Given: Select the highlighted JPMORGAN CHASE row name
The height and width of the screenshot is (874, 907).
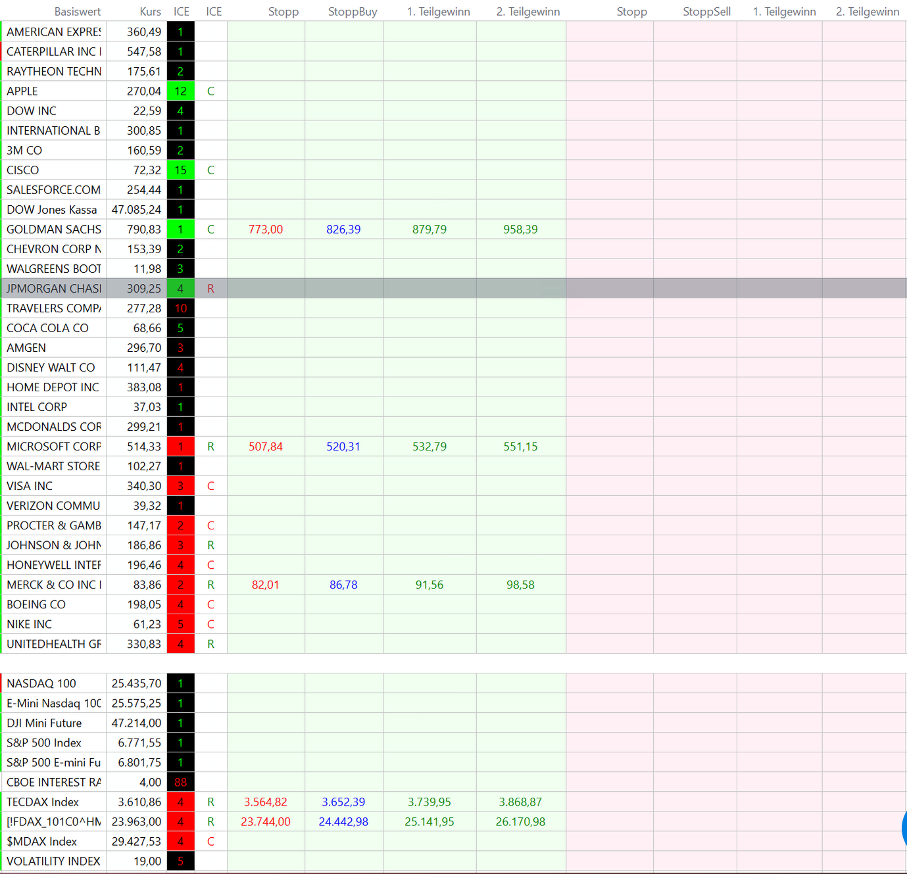Looking at the screenshot, I should click(x=54, y=289).
